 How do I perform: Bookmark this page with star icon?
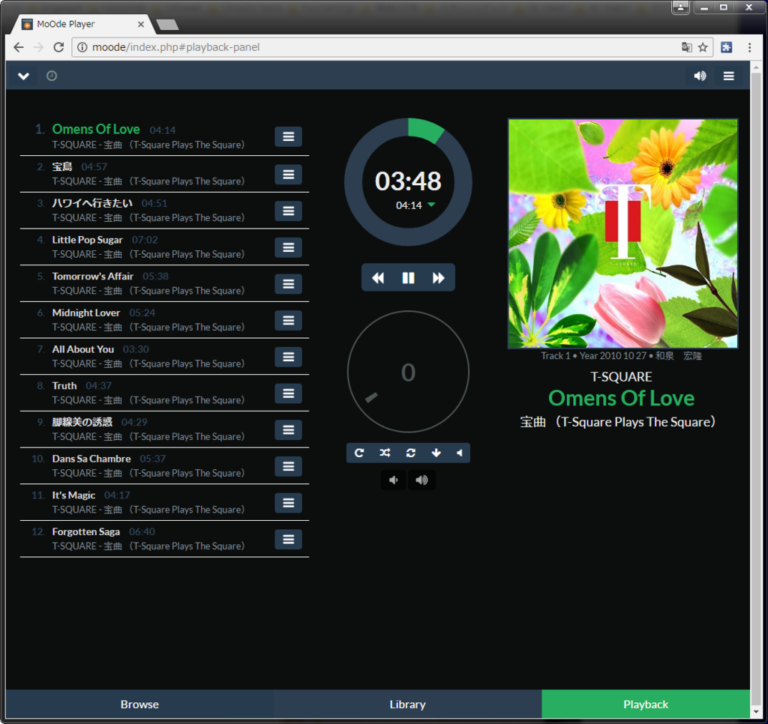703,47
